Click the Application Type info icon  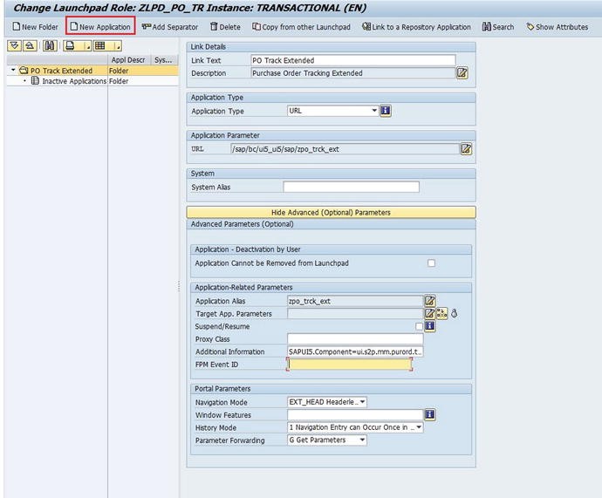click(386, 111)
